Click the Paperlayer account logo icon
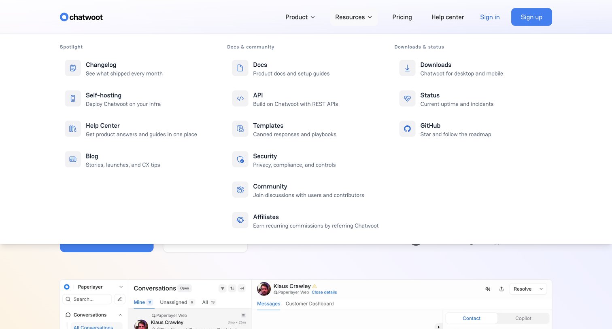Image resolution: width=612 pixels, height=329 pixels. [67, 287]
